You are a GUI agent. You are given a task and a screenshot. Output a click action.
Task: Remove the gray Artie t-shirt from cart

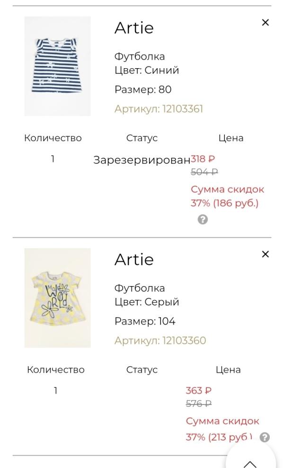(265, 254)
